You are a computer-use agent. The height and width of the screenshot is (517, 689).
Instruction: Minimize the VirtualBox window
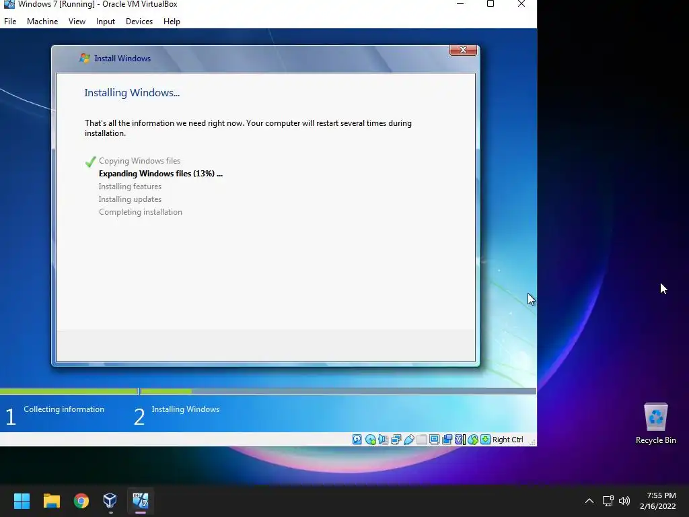(x=460, y=4)
